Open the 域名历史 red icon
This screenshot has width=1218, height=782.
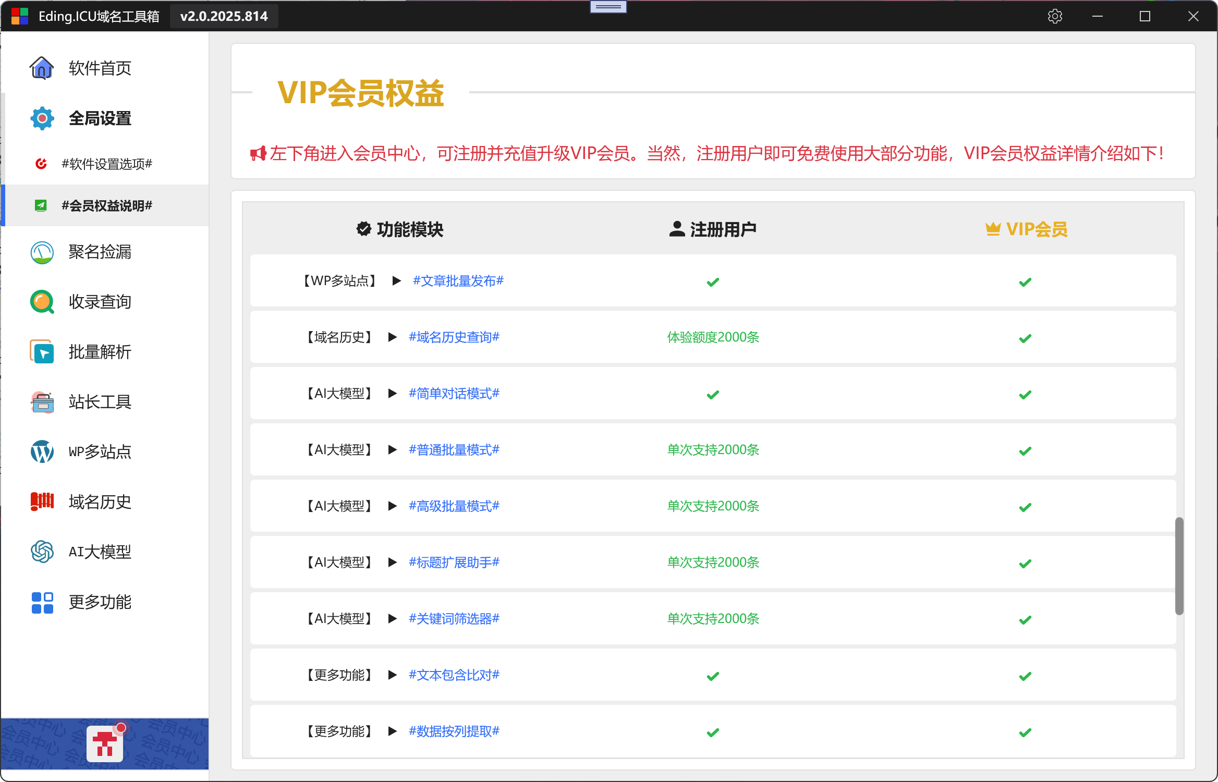pos(42,502)
